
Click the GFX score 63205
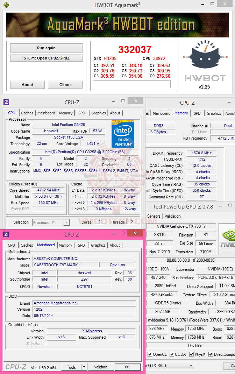pos(111,58)
